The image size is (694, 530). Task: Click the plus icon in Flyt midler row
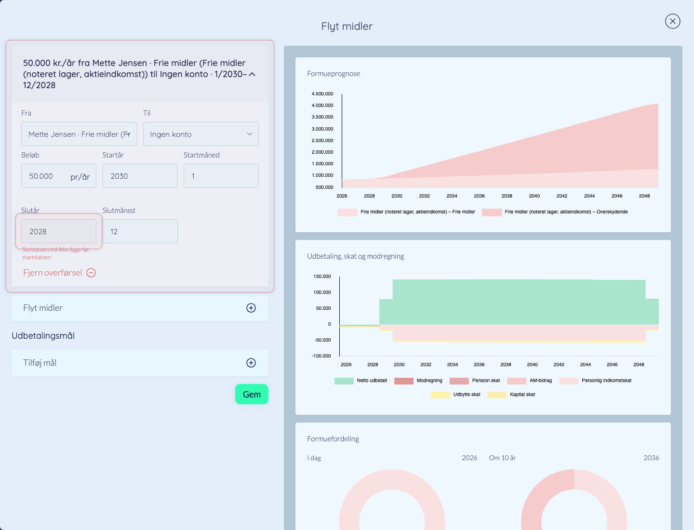coord(251,308)
